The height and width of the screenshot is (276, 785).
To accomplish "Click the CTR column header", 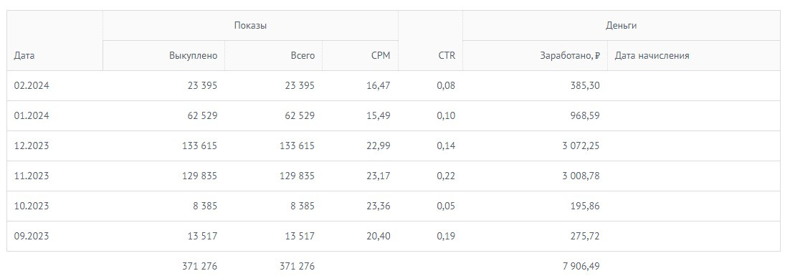I will [x=446, y=56].
